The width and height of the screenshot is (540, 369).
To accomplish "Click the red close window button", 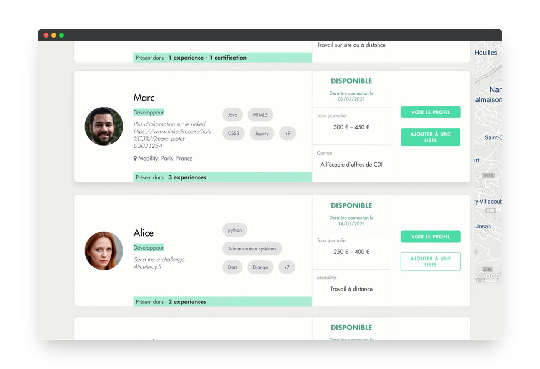I will (46, 35).
